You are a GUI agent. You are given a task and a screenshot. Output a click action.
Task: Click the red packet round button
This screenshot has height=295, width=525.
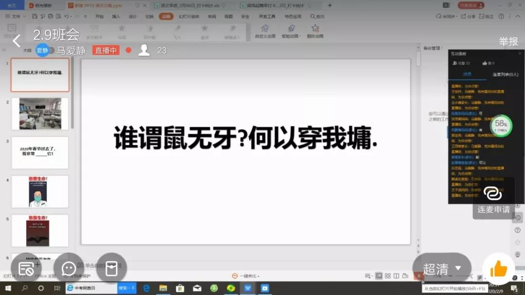pos(111,268)
